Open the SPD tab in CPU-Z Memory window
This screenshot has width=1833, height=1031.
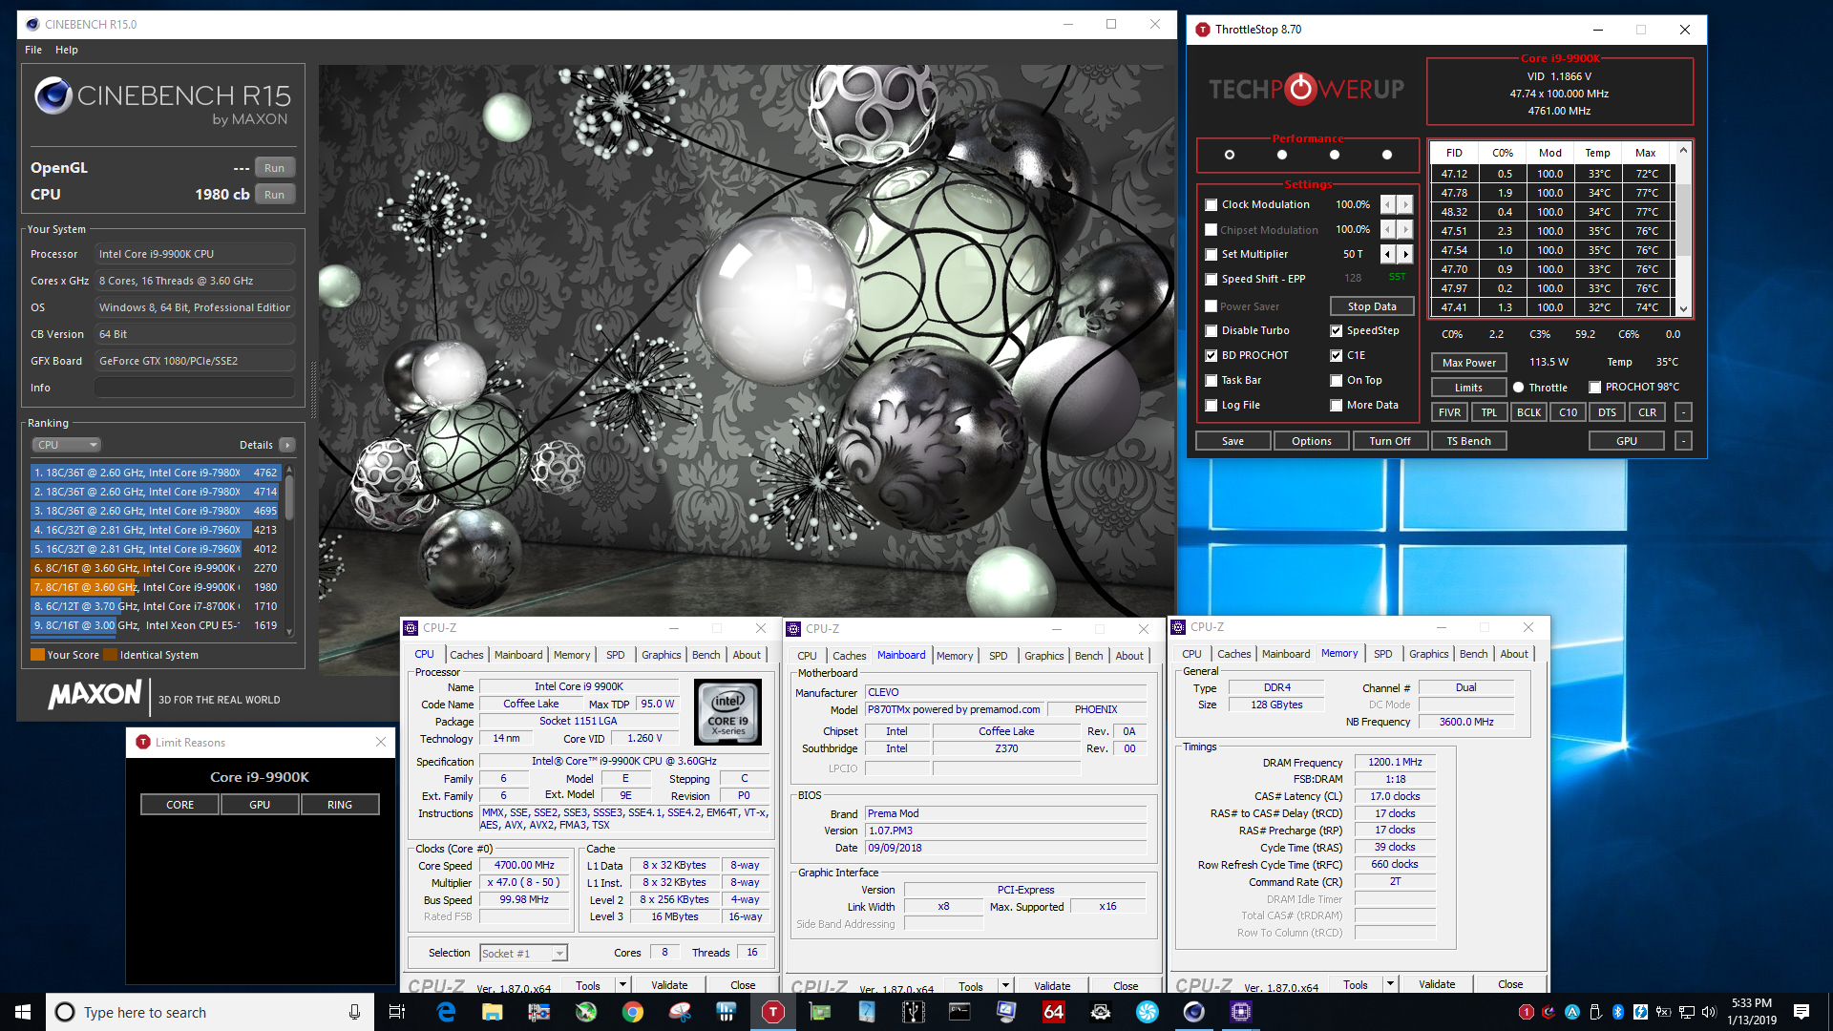click(x=1383, y=654)
